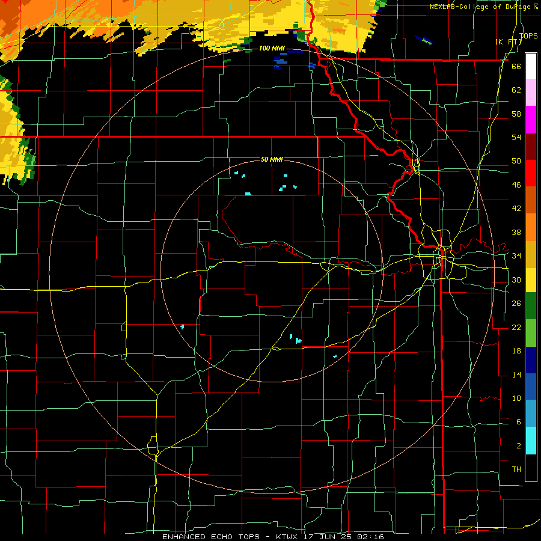The image size is (541, 541).
Task: Pick the dark green legend swatch
Action: point(531,306)
